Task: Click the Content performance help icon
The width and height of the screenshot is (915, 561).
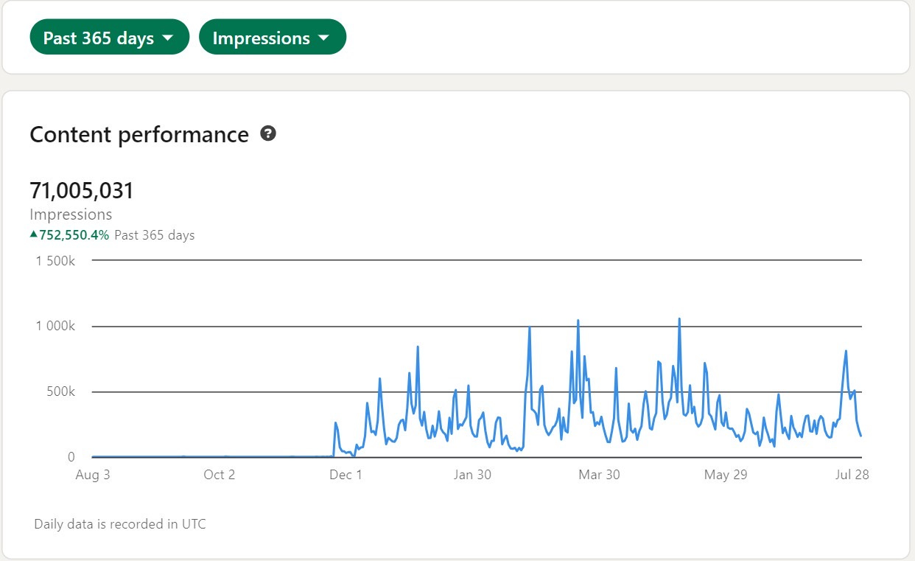Action: point(269,134)
